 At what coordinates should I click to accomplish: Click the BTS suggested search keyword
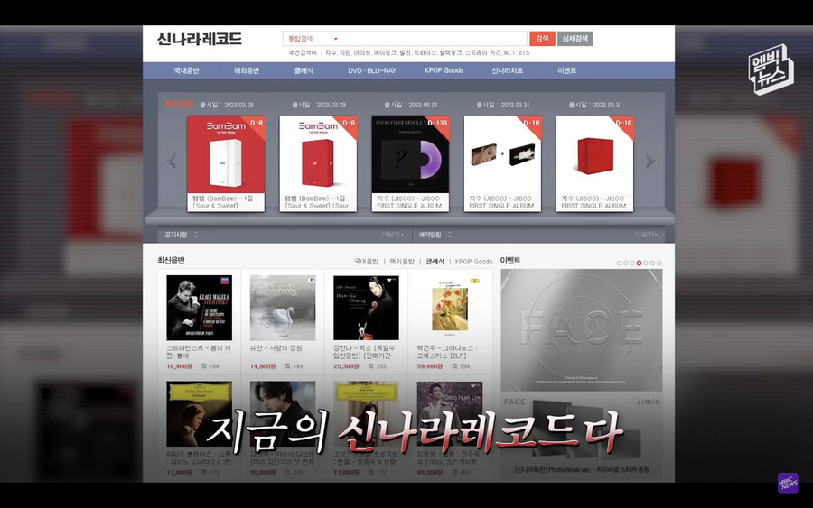coord(524,53)
